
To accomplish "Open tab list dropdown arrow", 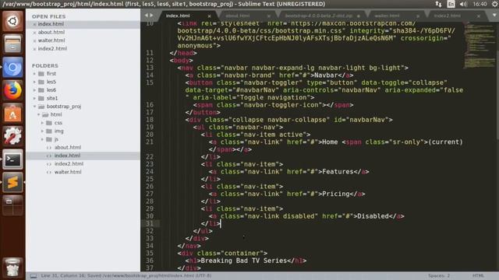I will 494,16.
